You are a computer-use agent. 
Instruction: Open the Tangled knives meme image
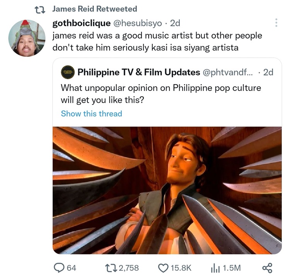tap(167, 190)
